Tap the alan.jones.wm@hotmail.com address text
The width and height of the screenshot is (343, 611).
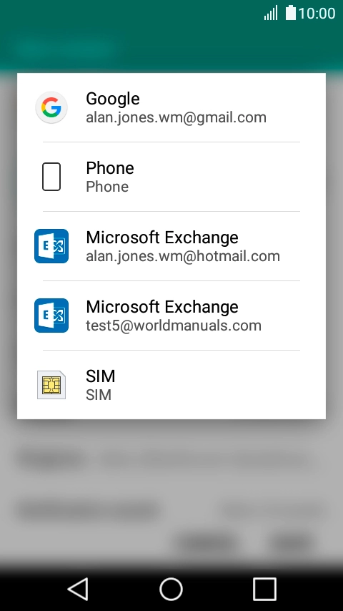(183, 256)
